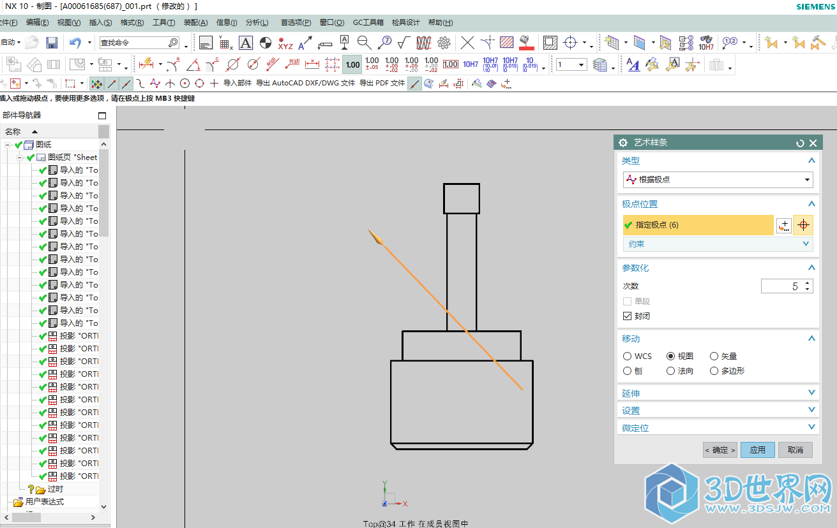Expand the 延伸 section
The width and height of the screenshot is (837, 528).
[718, 393]
